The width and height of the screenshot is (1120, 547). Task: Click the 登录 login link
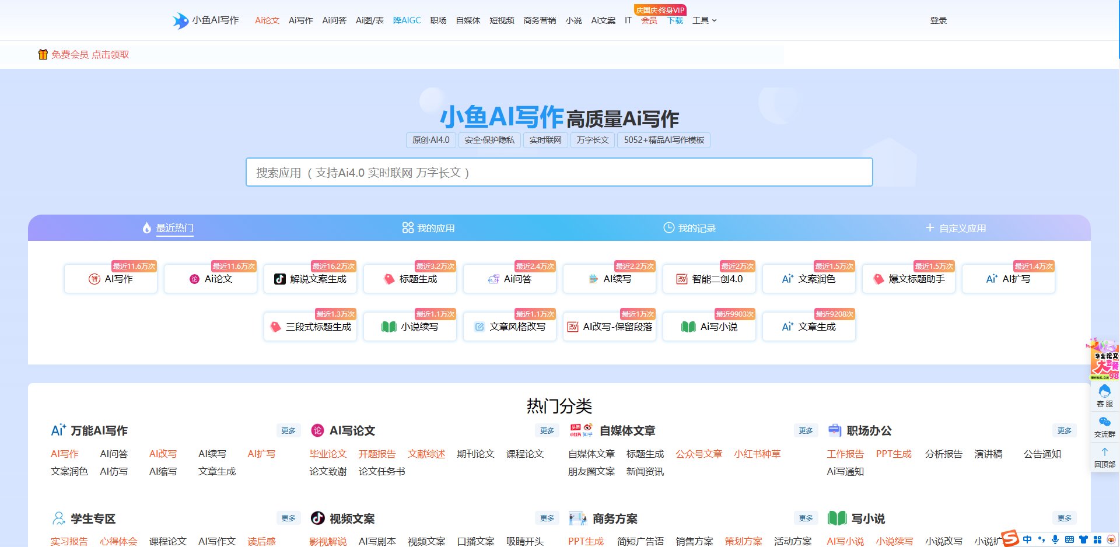(x=938, y=20)
